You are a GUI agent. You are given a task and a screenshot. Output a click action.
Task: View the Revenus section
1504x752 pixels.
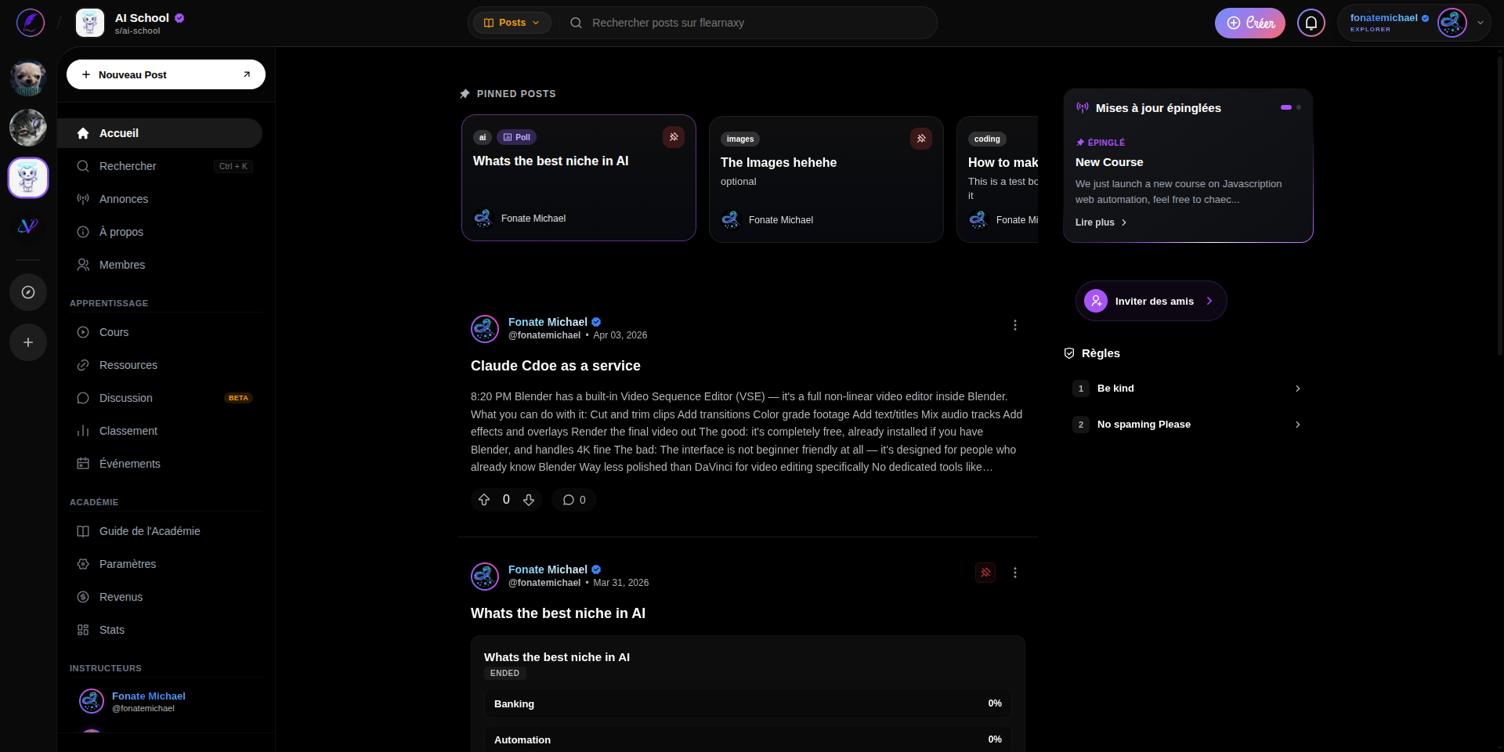point(120,597)
